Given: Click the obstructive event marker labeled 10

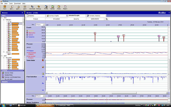Looking at the screenshot, I should coord(164,37).
